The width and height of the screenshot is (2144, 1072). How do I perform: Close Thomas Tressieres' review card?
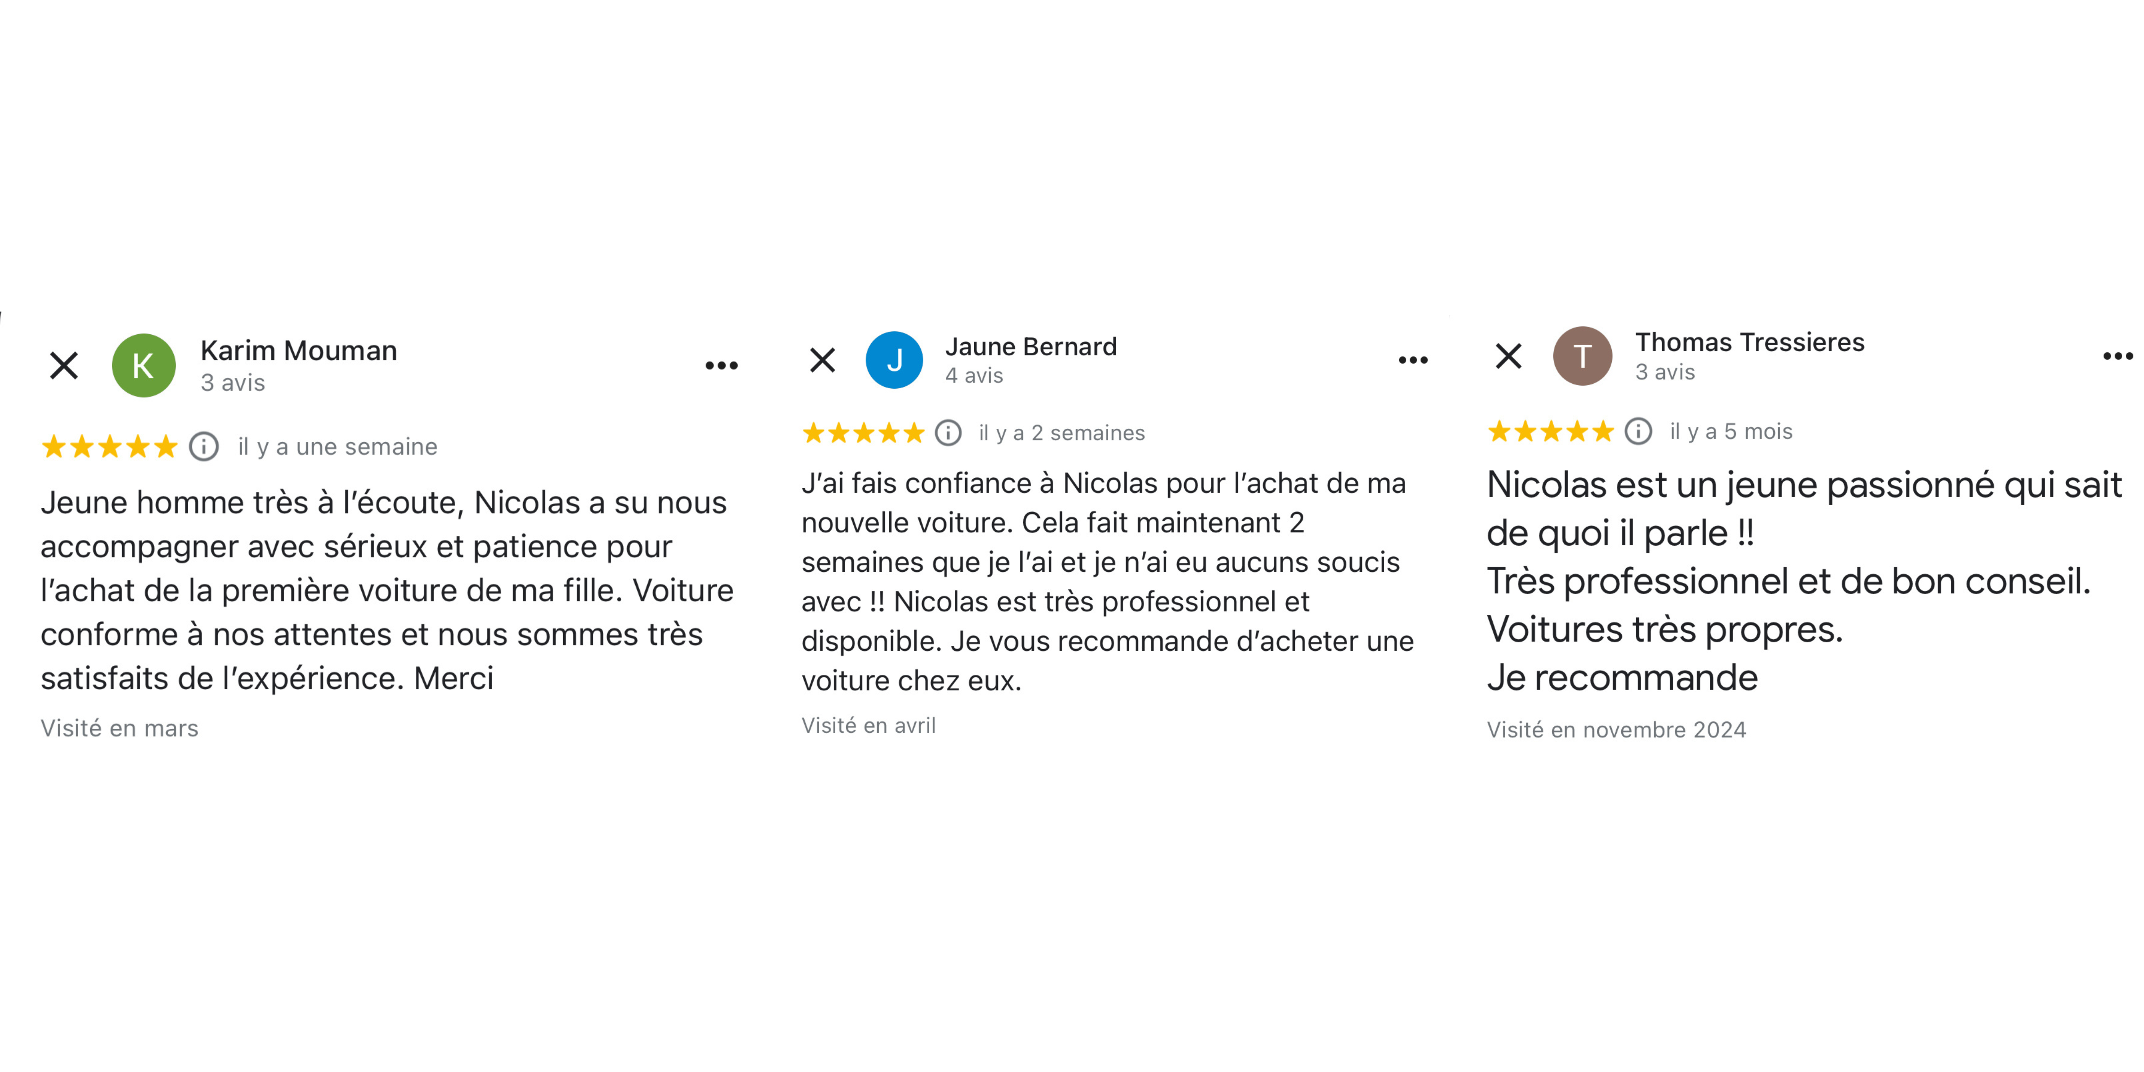1508,356
